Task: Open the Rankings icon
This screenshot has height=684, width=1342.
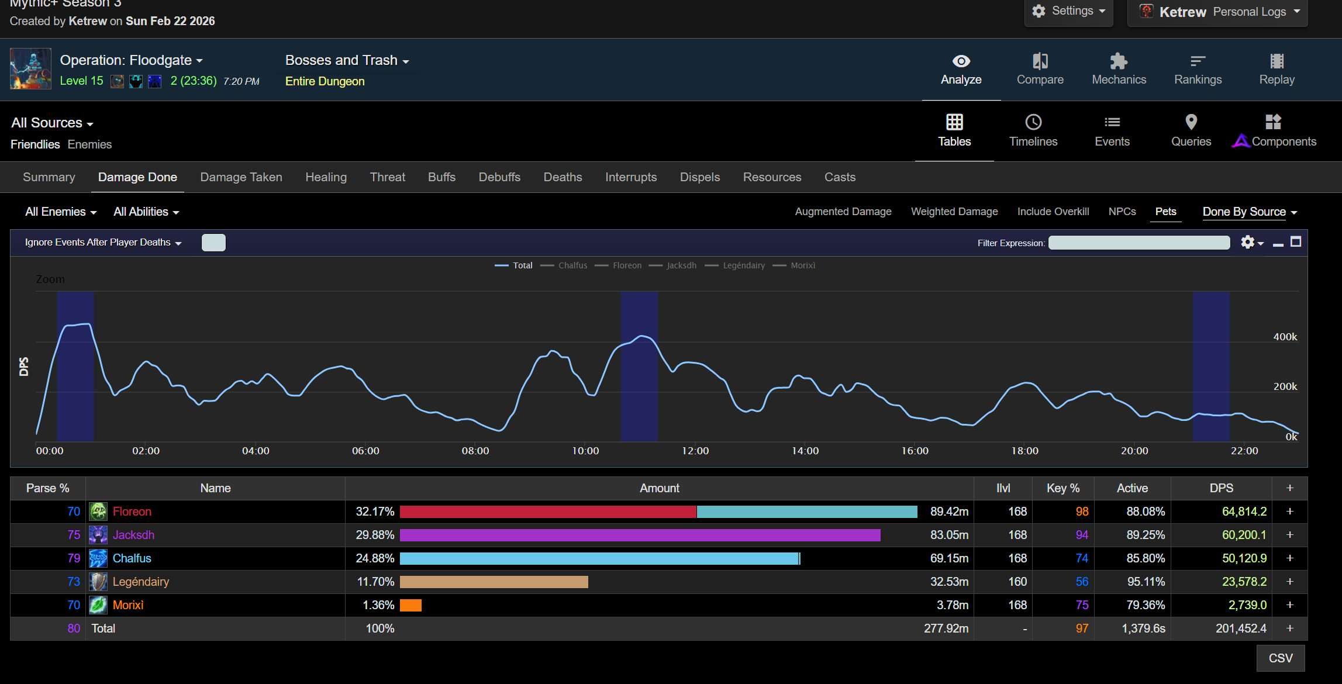Action: click(x=1198, y=61)
